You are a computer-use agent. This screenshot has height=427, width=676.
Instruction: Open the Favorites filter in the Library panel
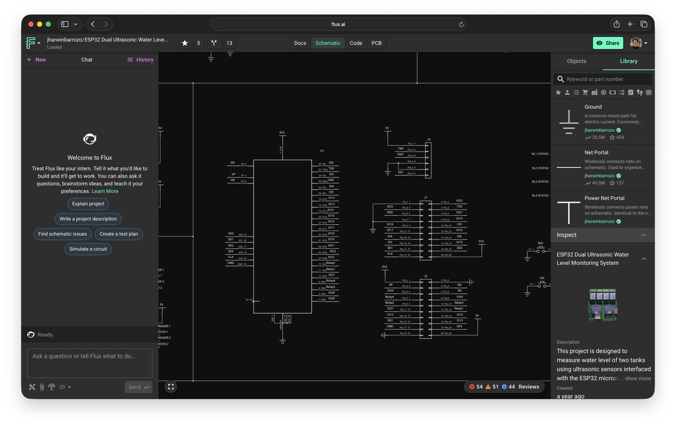[x=559, y=92]
